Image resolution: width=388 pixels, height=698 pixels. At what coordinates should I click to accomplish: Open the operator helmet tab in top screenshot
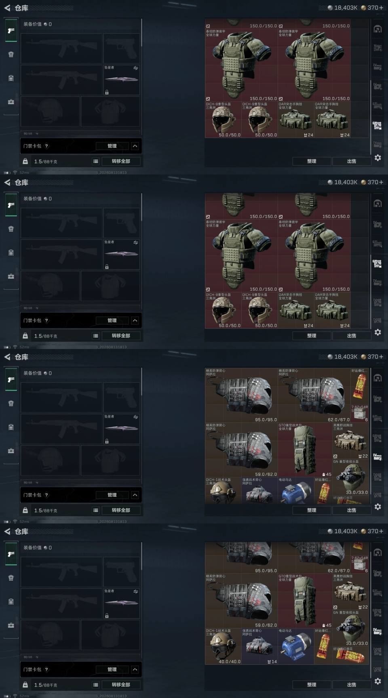tap(11, 54)
